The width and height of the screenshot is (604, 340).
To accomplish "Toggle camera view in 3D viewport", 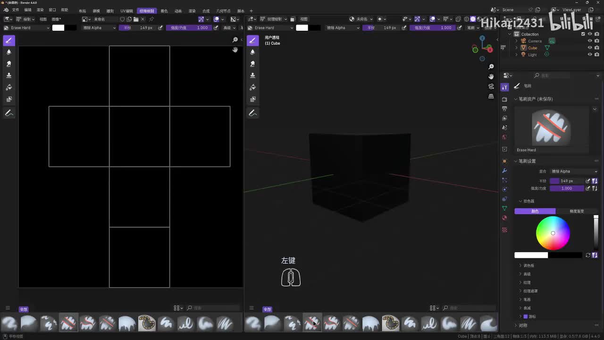I will click(x=491, y=86).
